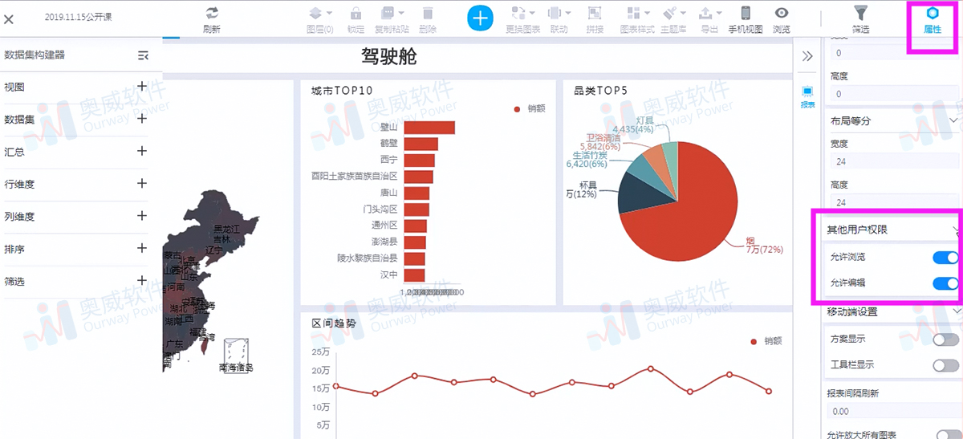Select the 城市TOP10 chart title
The height and width of the screenshot is (439, 963).
(342, 90)
